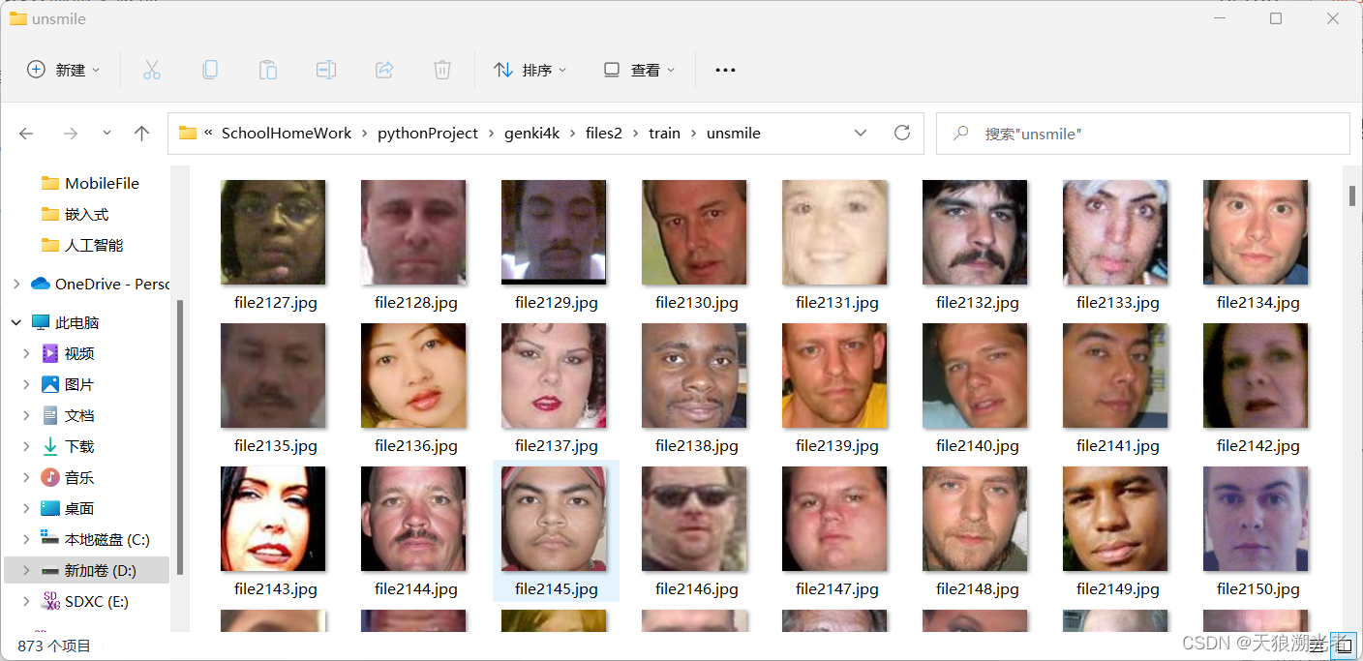This screenshot has height=661, width=1363.
Task: Select file2149.jpg thumbnail
Action: 1115,519
